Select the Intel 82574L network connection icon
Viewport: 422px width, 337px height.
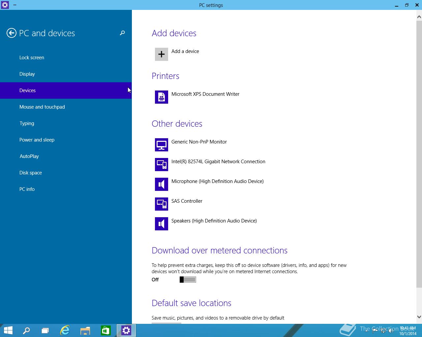pos(162,165)
